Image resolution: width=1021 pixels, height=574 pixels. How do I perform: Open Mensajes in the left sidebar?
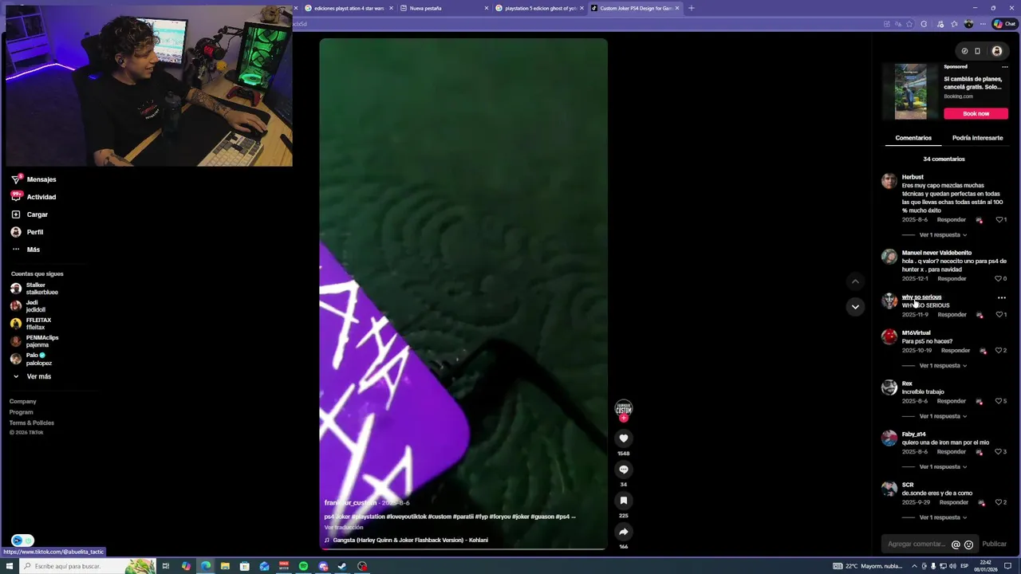click(34, 179)
